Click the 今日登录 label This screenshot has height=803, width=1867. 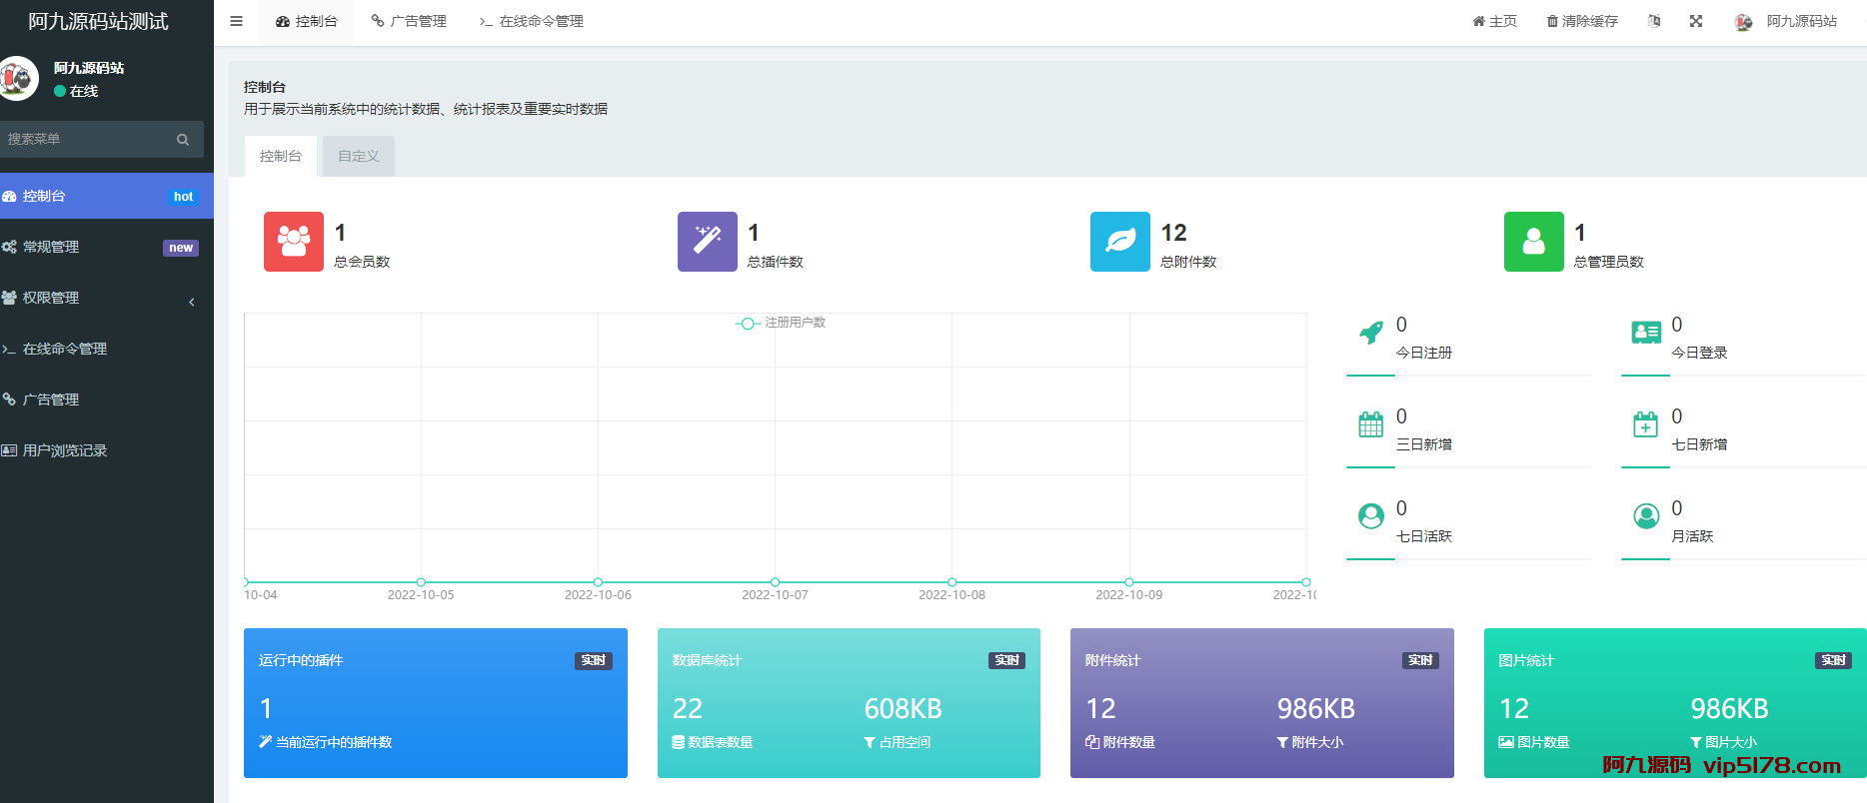coord(1699,353)
